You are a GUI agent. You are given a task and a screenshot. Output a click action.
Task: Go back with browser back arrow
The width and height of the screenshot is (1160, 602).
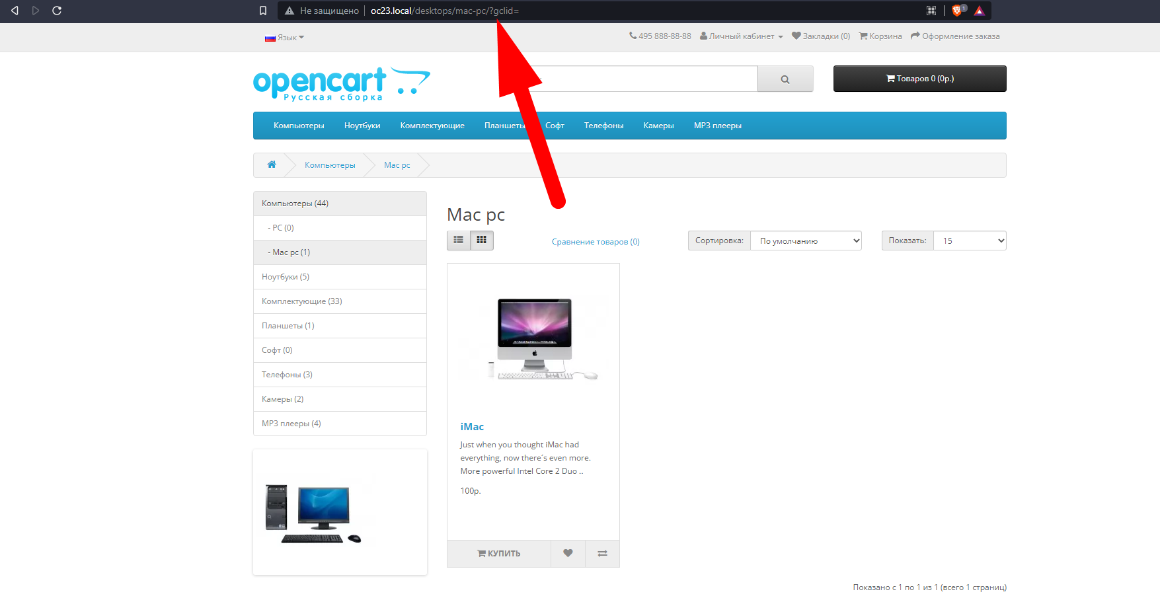click(15, 11)
